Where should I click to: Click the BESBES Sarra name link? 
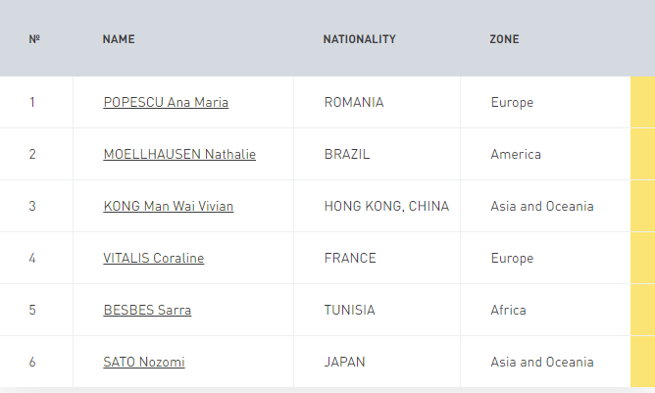click(147, 310)
